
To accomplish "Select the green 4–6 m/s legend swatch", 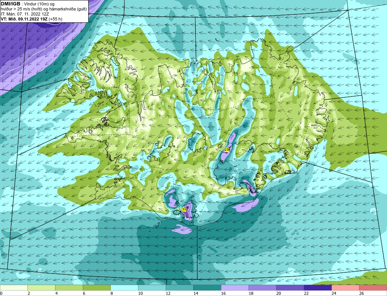I will coord(69,287).
